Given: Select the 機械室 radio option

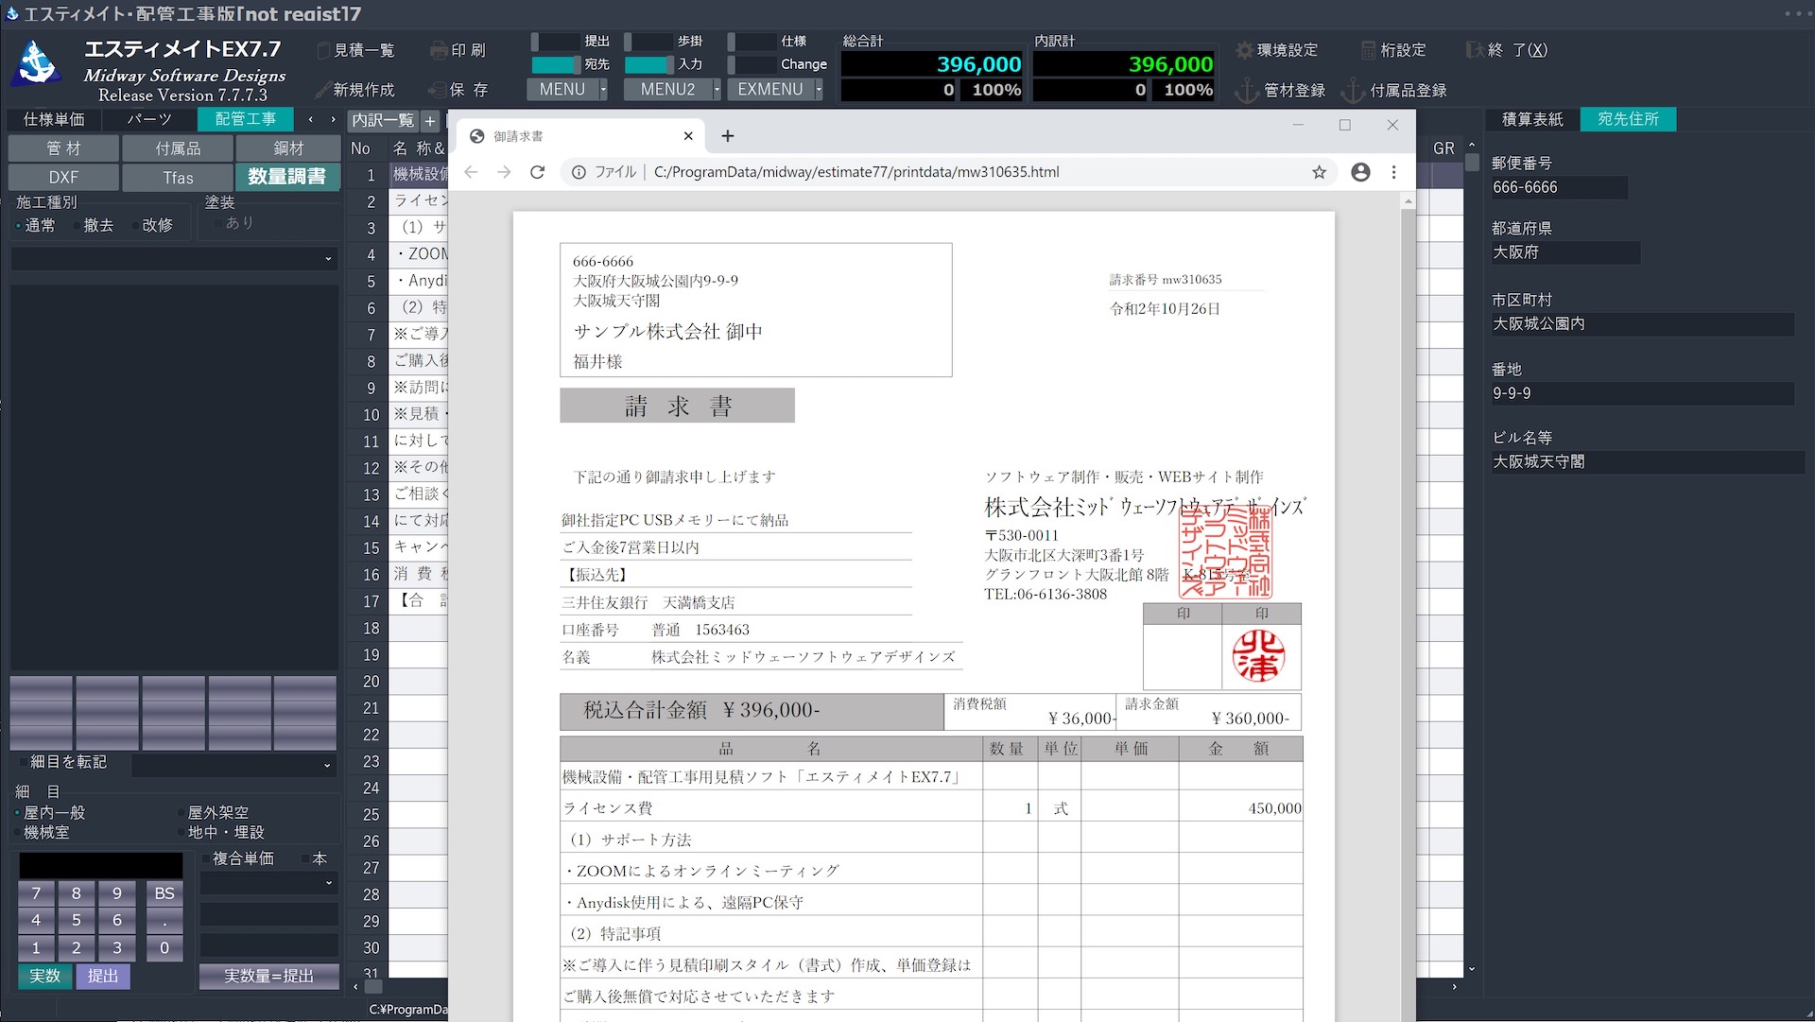Looking at the screenshot, I should click(x=41, y=833).
